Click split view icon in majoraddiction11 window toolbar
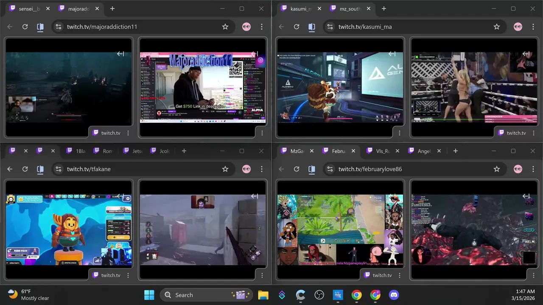The height and width of the screenshot is (305, 543). click(40, 27)
